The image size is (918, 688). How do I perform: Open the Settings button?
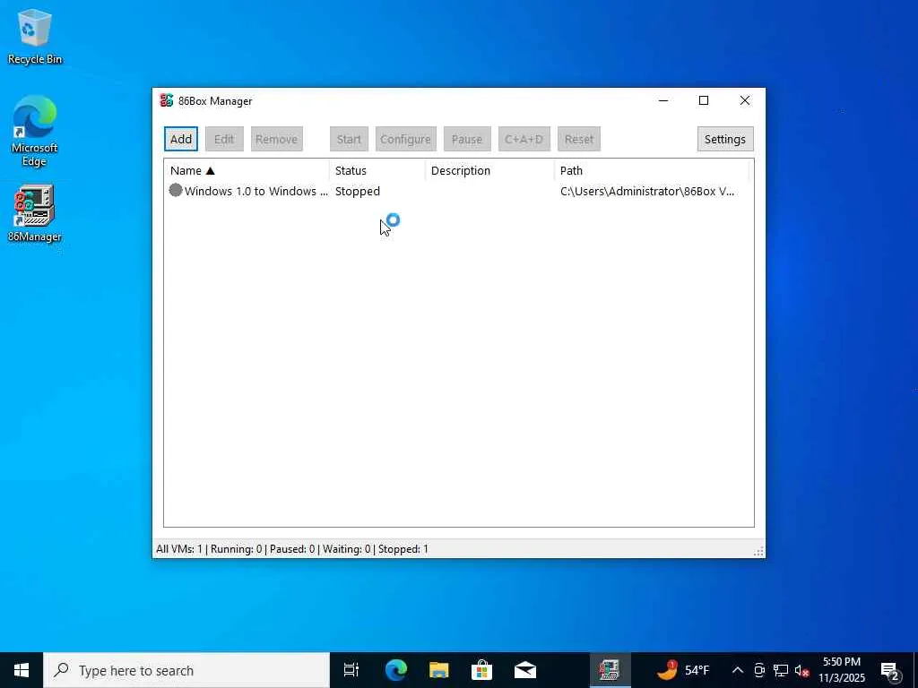pos(725,139)
